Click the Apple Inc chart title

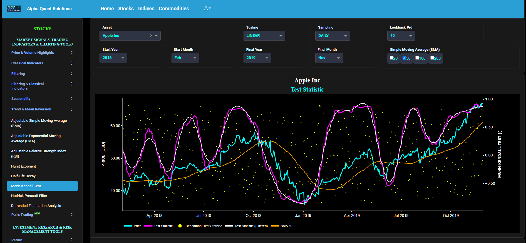pos(307,80)
